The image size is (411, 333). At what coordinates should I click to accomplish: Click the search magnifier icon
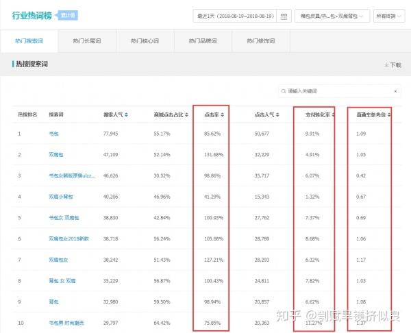284,91
